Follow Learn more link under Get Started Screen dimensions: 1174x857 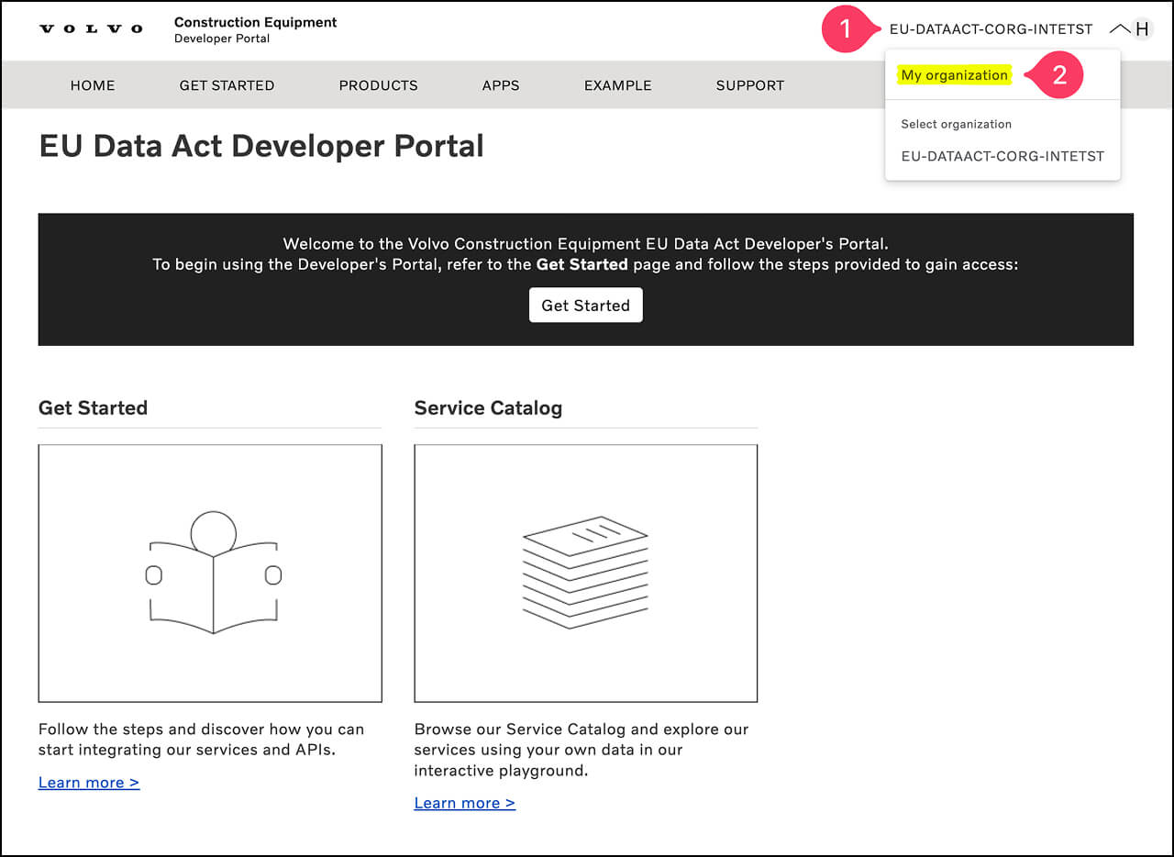click(89, 783)
